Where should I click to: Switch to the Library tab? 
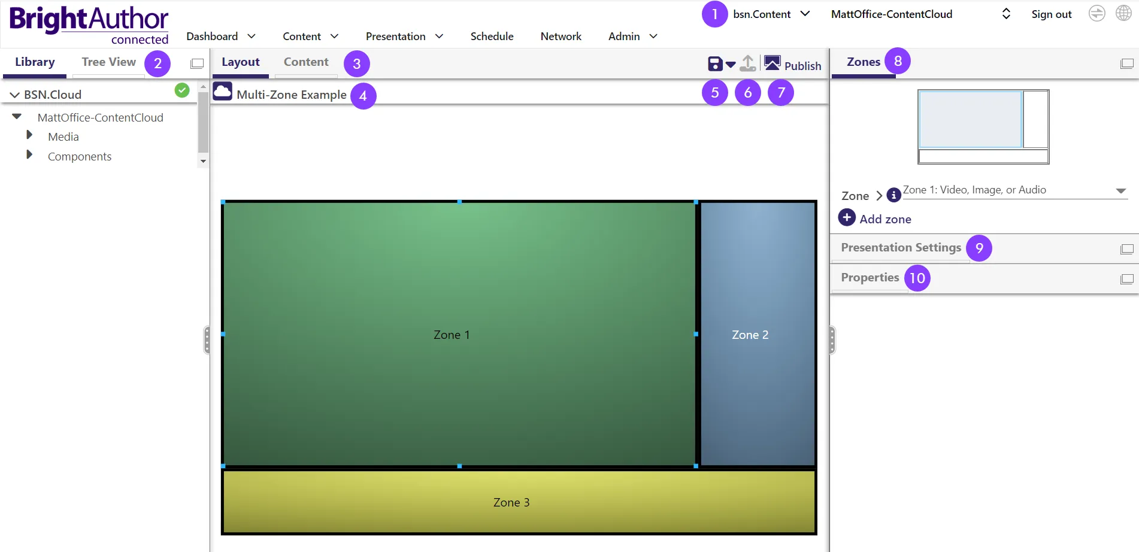coord(35,62)
